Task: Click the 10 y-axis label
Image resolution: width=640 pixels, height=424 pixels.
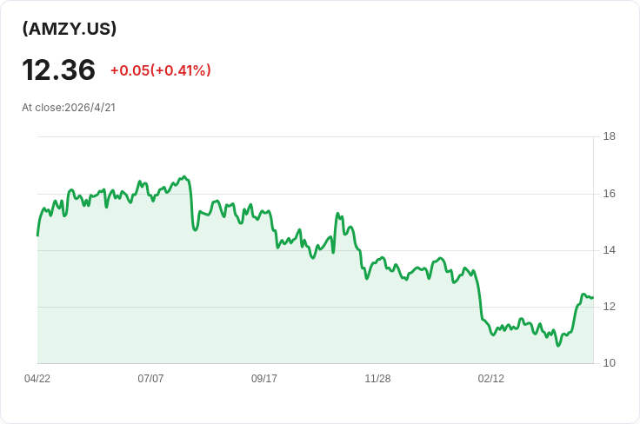Action: tap(609, 363)
